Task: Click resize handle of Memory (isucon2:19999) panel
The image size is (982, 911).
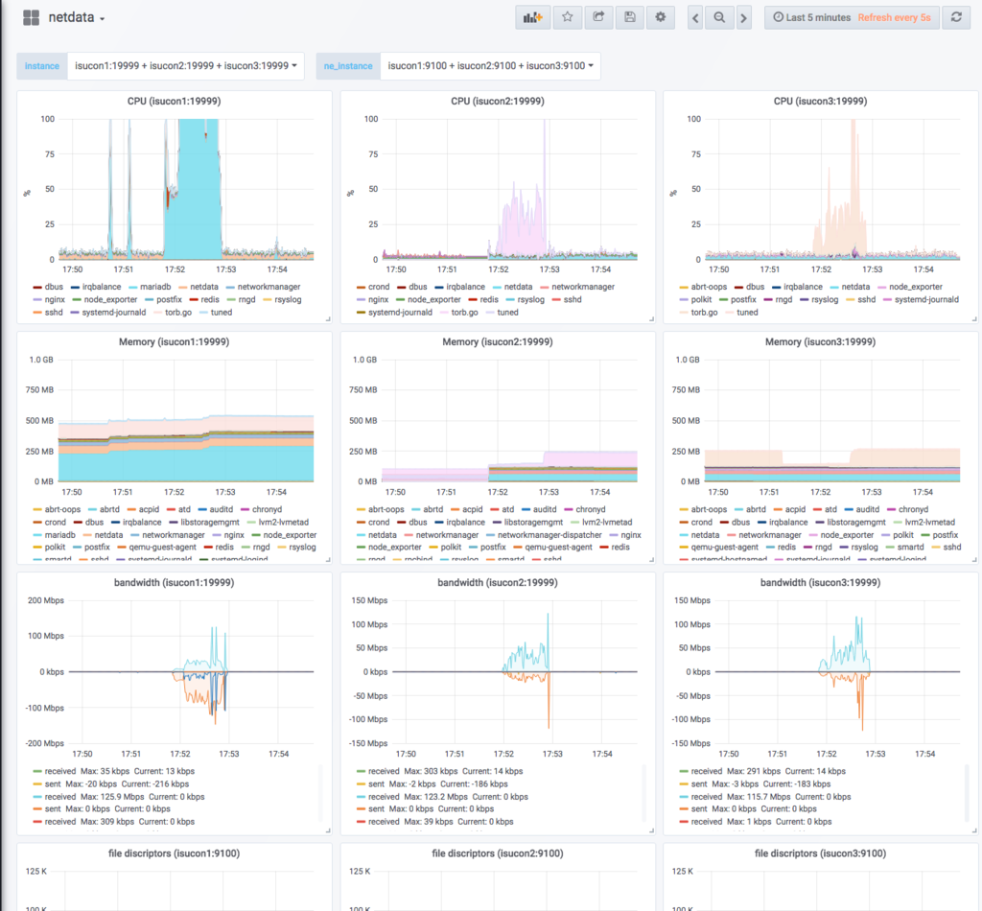Action: click(x=651, y=560)
